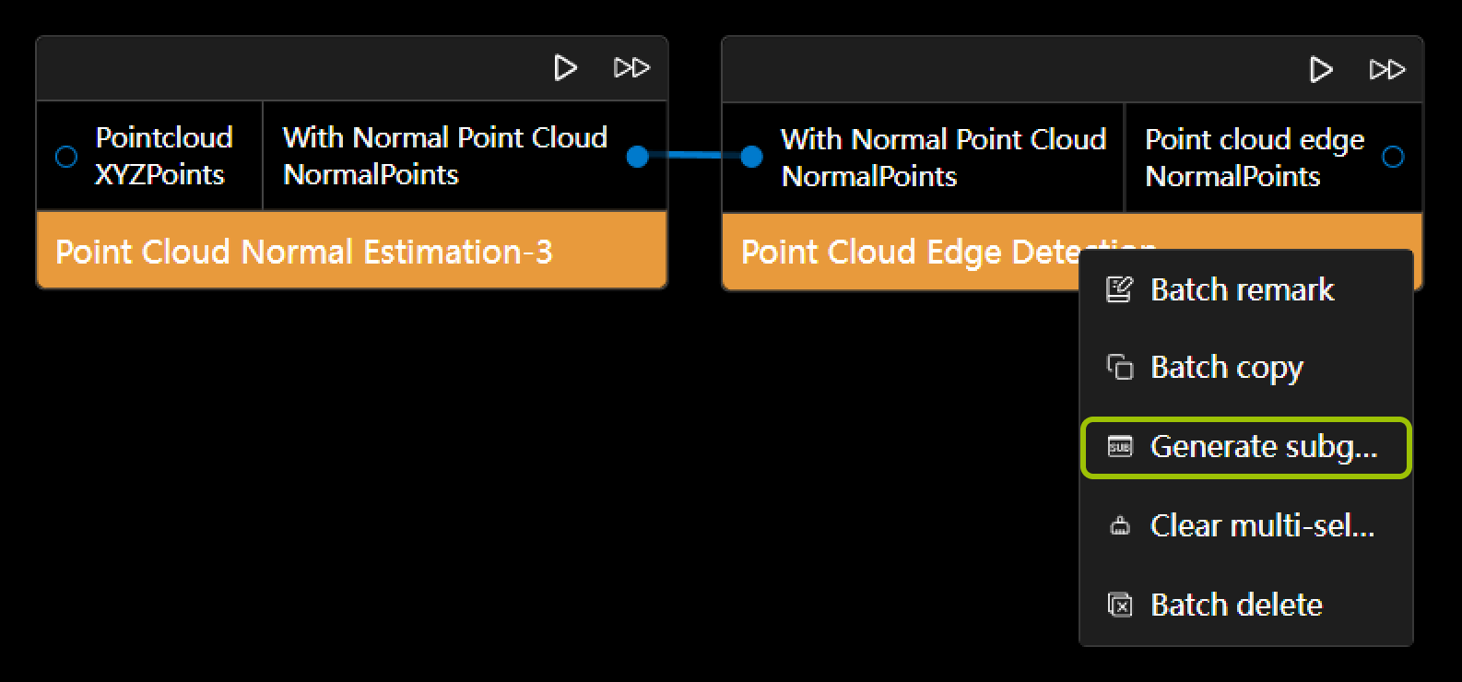This screenshot has width=1462, height=682.
Task: Click the Batch delete icon
Action: pyautogui.click(x=1119, y=605)
